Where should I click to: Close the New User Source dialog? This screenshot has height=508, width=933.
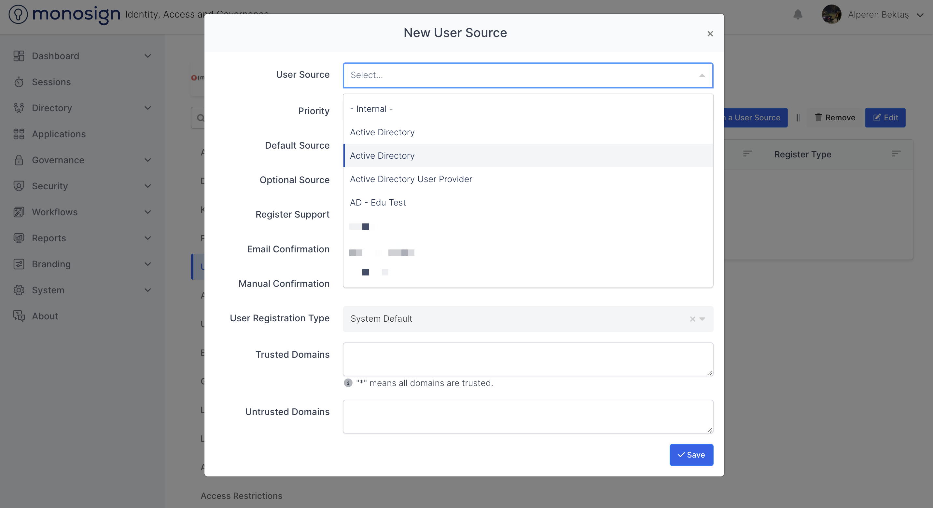[x=710, y=33]
